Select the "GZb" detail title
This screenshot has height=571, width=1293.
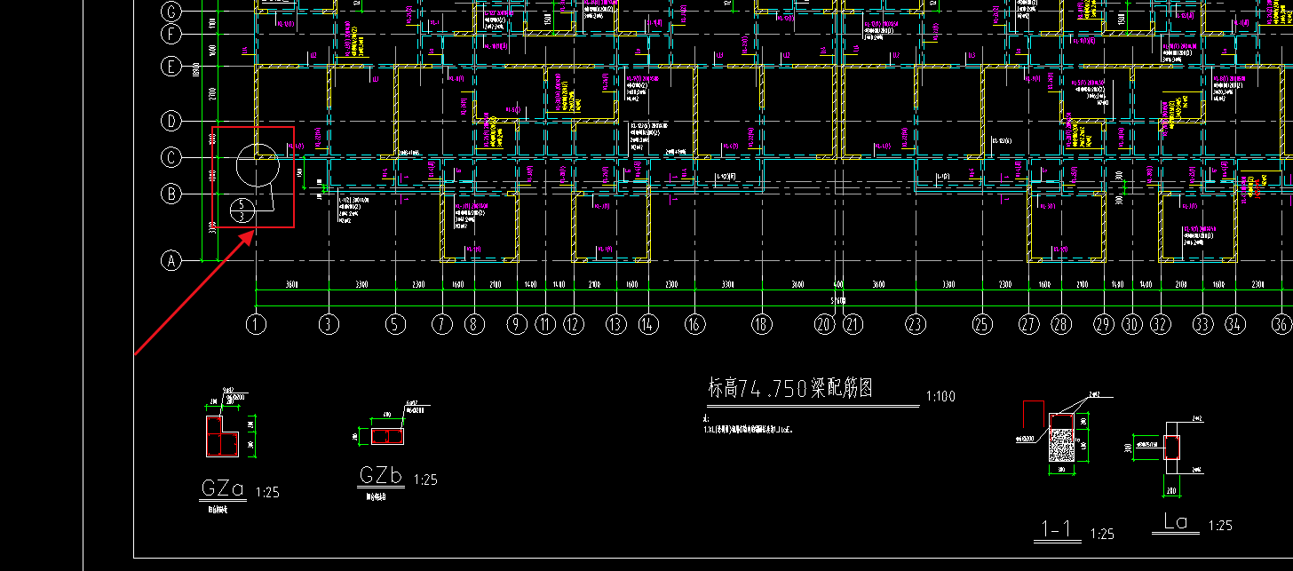(382, 476)
